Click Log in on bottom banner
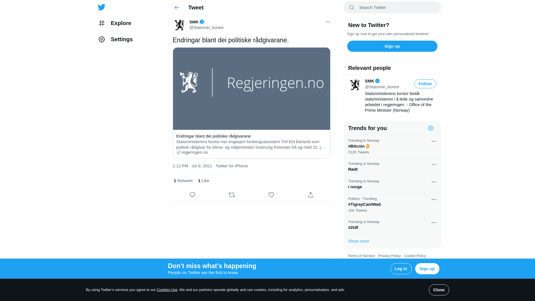The height and width of the screenshot is (301, 535). pos(401,269)
